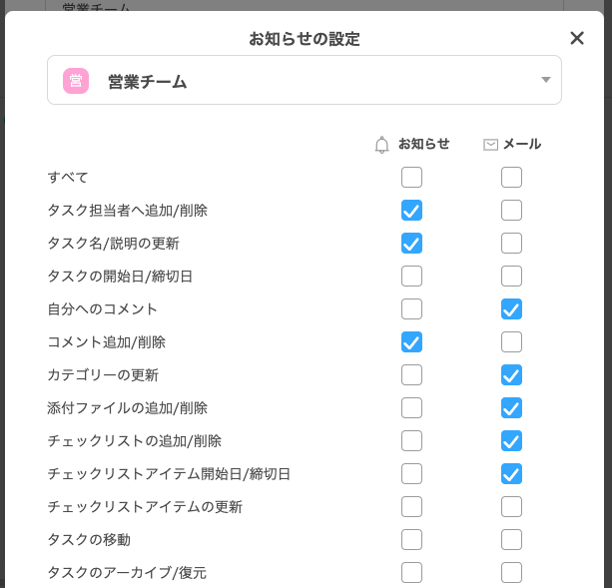Enable お知らせ for チェックリストの追加/削除
Viewport: 612px width, 588px height.
tap(411, 441)
